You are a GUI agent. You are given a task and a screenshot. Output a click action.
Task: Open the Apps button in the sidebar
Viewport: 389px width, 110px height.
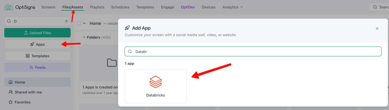[x=37, y=44]
